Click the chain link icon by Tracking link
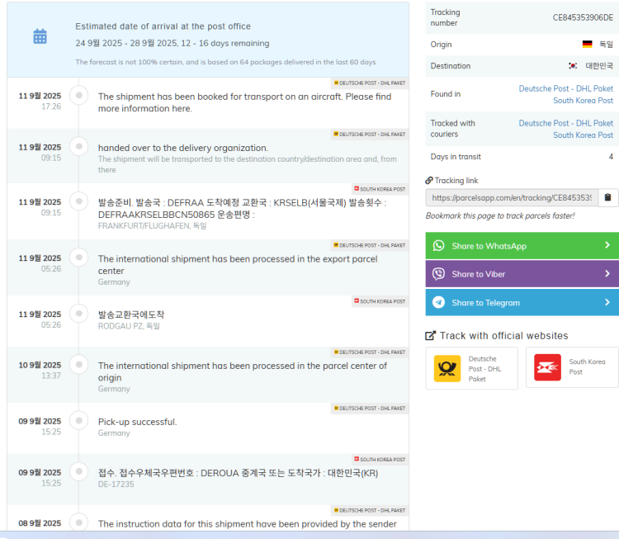Image resolution: width=619 pixels, height=539 pixels. (x=429, y=181)
